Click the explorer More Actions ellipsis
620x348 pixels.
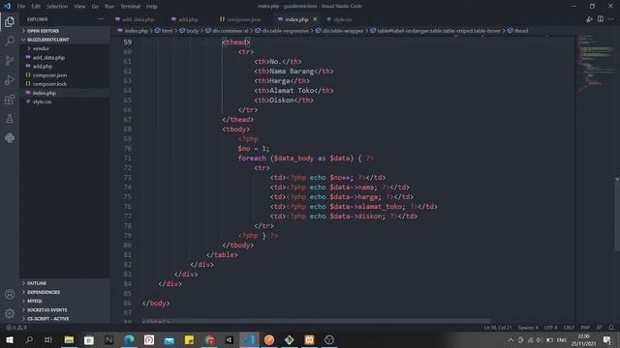coord(101,19)
